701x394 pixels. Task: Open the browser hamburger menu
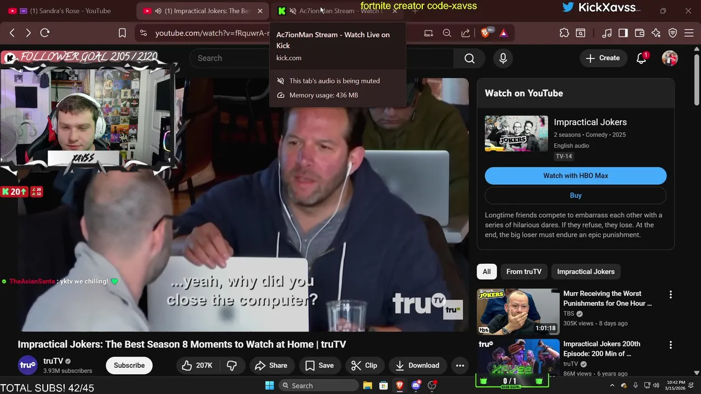pyautogui.click(x=689, y=33)
